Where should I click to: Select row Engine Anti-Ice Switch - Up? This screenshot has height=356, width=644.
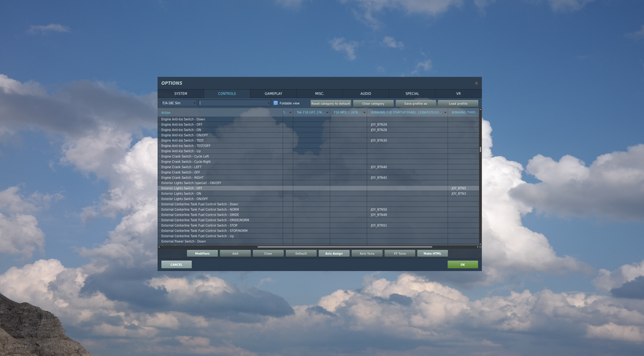click(319, 151)
